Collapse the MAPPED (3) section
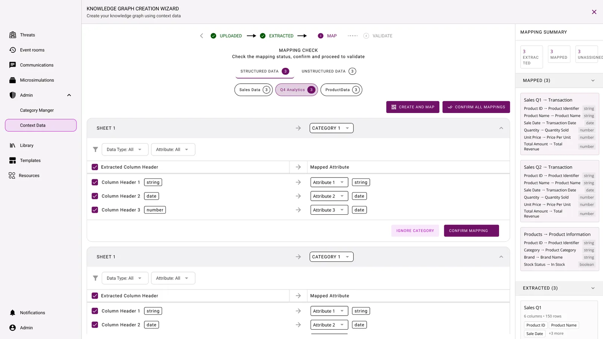Screen dimensions: 603x339 593,81
